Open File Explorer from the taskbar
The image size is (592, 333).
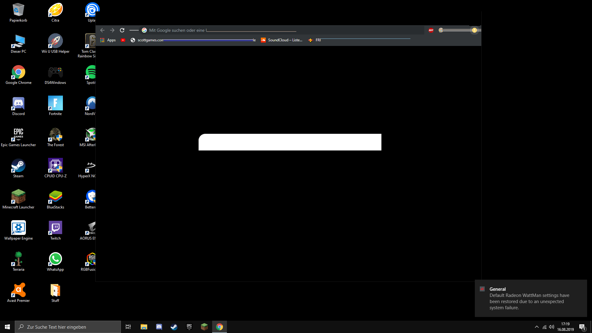tap(144, 327)
